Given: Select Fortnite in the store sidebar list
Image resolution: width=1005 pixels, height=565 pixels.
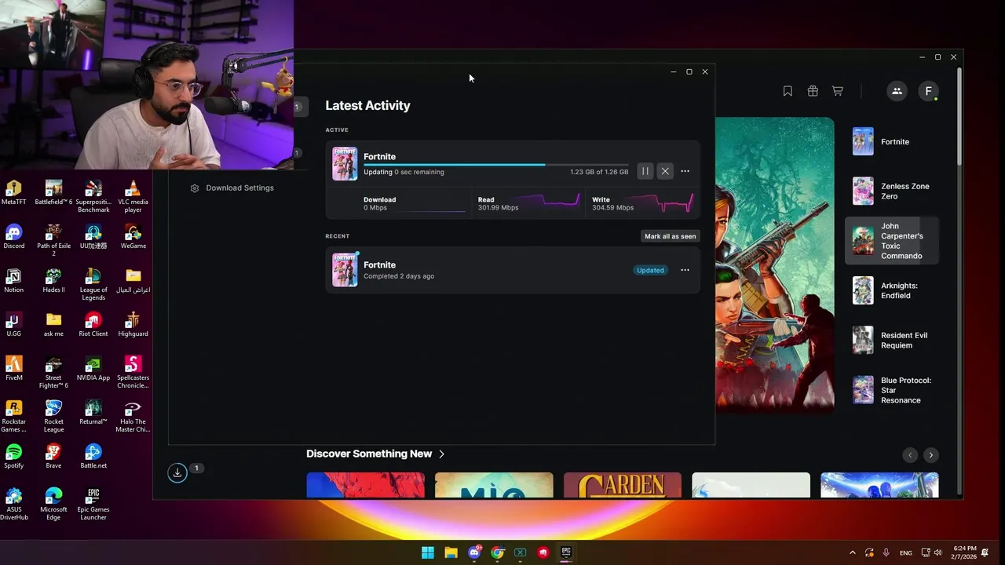Looking at the screenshot, I should click(x=894, y=142).
